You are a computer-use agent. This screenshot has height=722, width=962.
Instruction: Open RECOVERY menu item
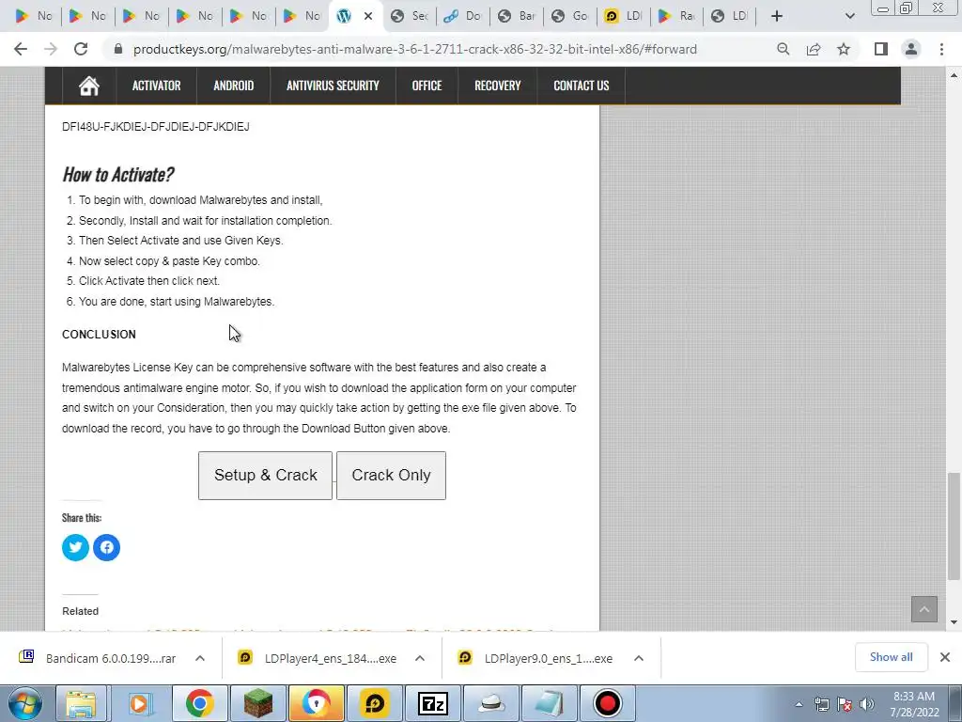click(498, 86)
